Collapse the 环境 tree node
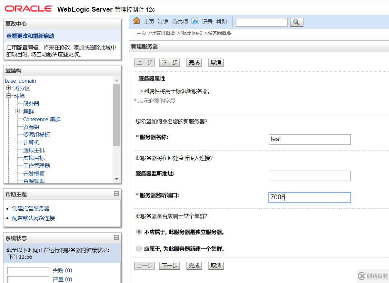 [8, 96]
